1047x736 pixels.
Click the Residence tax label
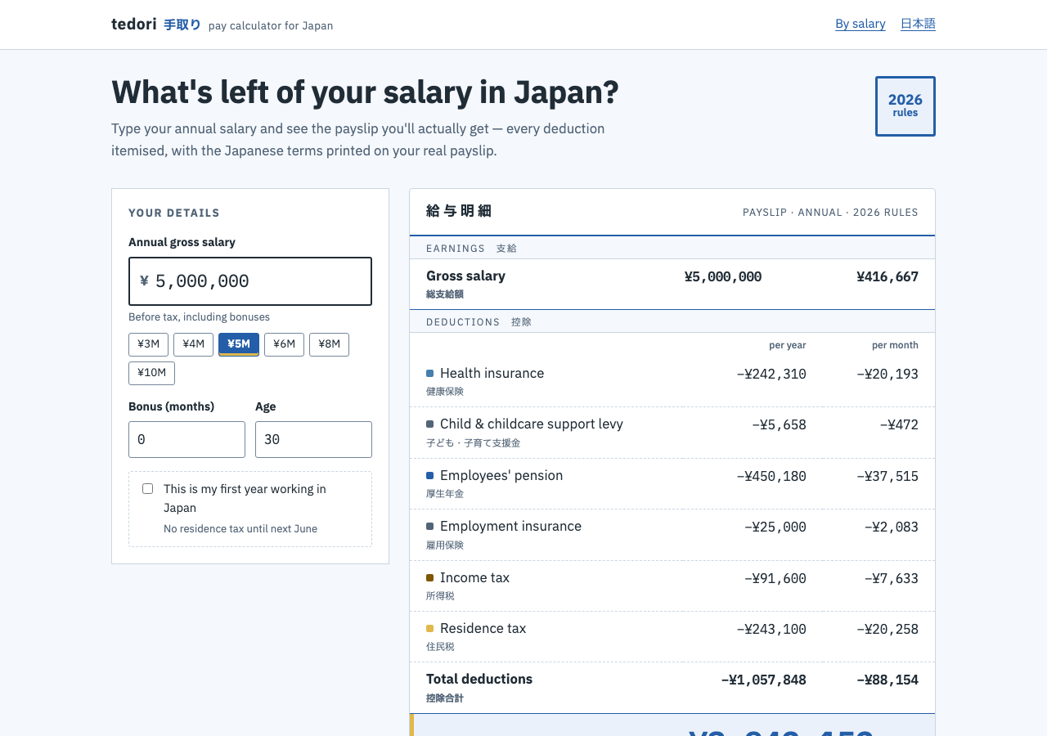click(483, 628)
